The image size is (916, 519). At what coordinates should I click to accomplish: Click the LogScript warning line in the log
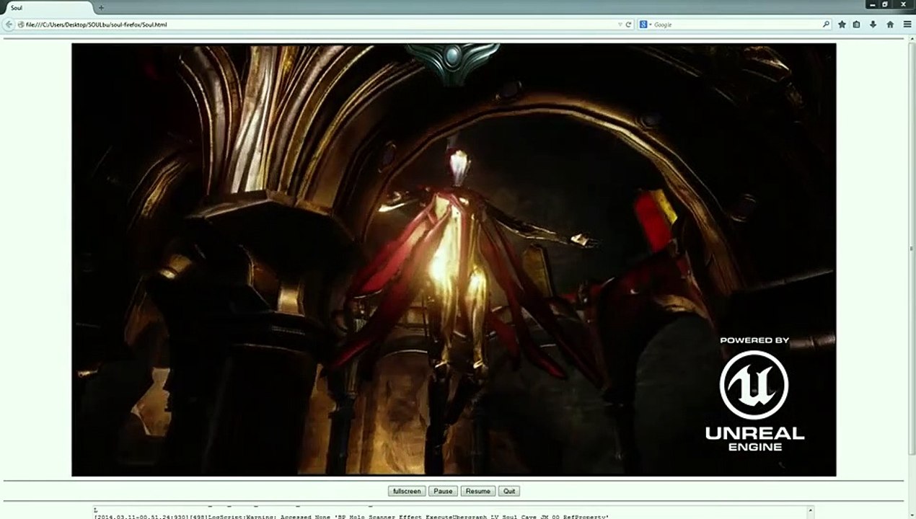point(351,516)
